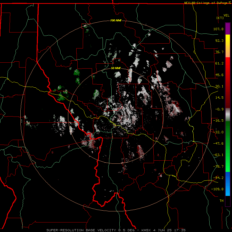The image size is (232, 232).
Task: Click the TH label on the color scale
Action: (221, 201)
